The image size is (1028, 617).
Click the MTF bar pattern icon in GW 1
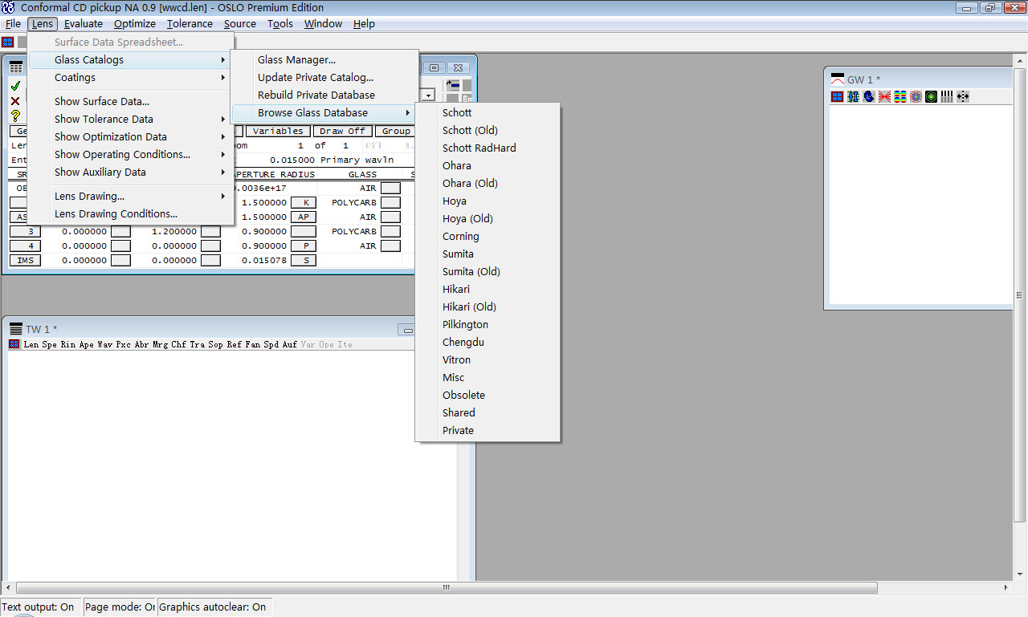(947, 96)
